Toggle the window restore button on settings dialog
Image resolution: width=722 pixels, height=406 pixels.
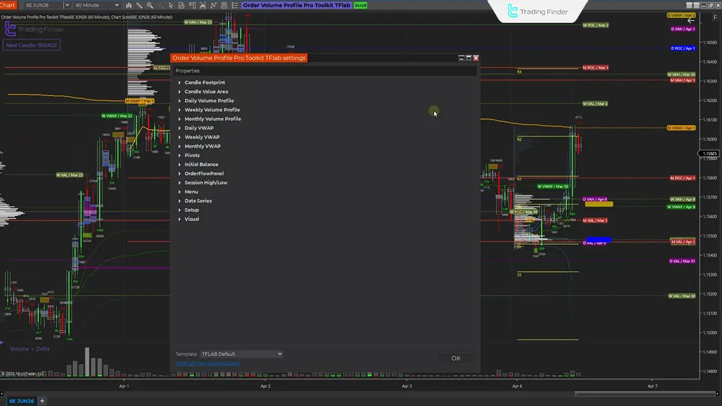(x=468, y=58)
